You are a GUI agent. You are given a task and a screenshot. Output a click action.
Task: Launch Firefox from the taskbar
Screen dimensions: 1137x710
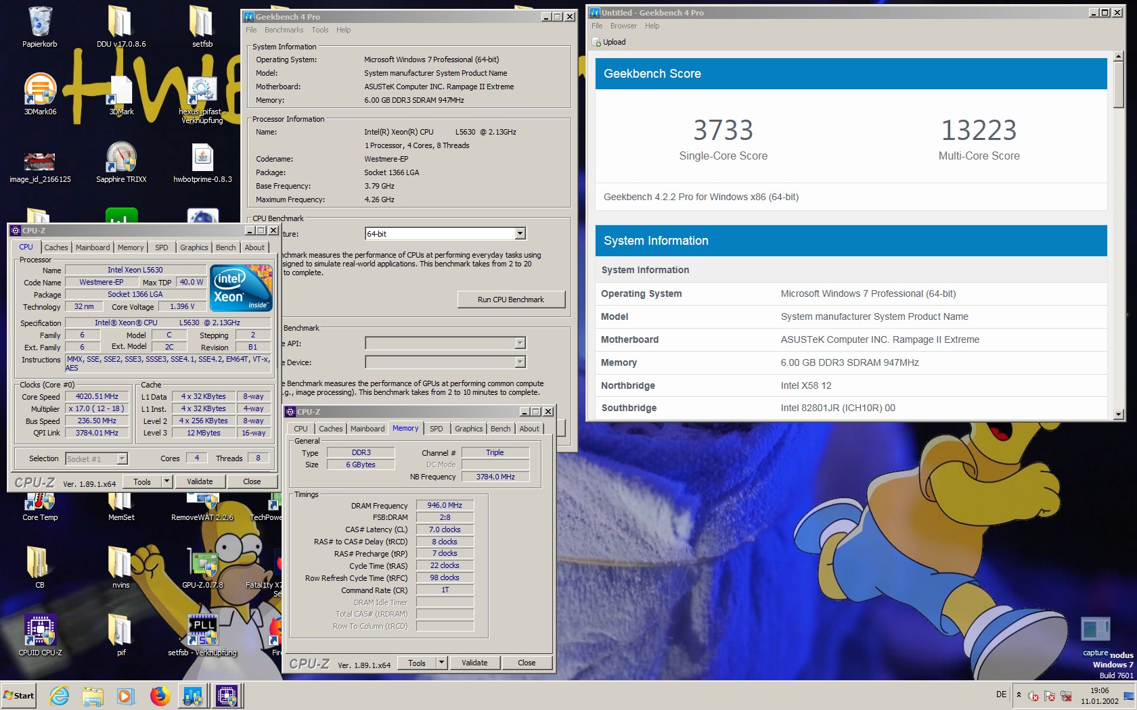[160, 695]
